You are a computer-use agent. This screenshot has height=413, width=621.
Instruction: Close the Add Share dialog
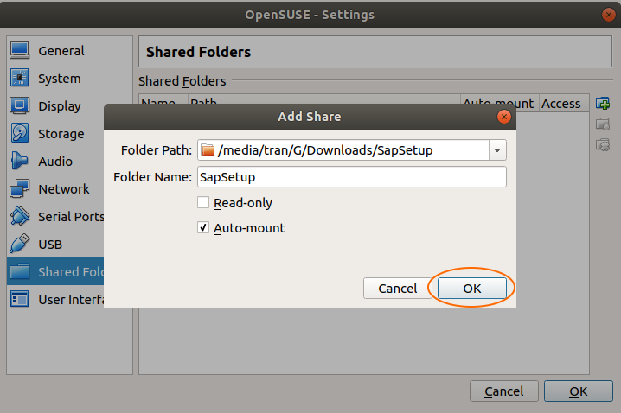[503, 117]
